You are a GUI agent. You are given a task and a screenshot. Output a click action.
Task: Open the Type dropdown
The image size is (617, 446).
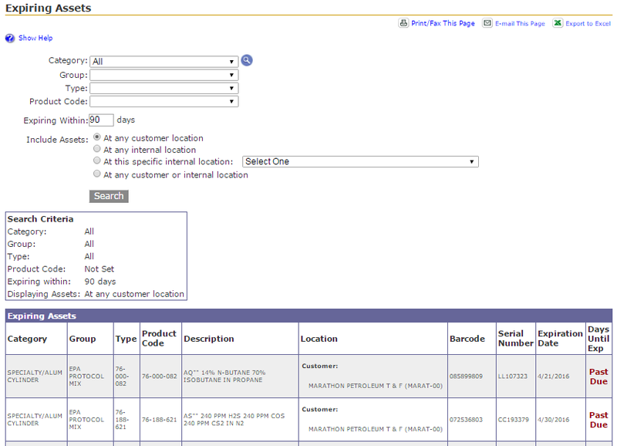pos(164,88)
